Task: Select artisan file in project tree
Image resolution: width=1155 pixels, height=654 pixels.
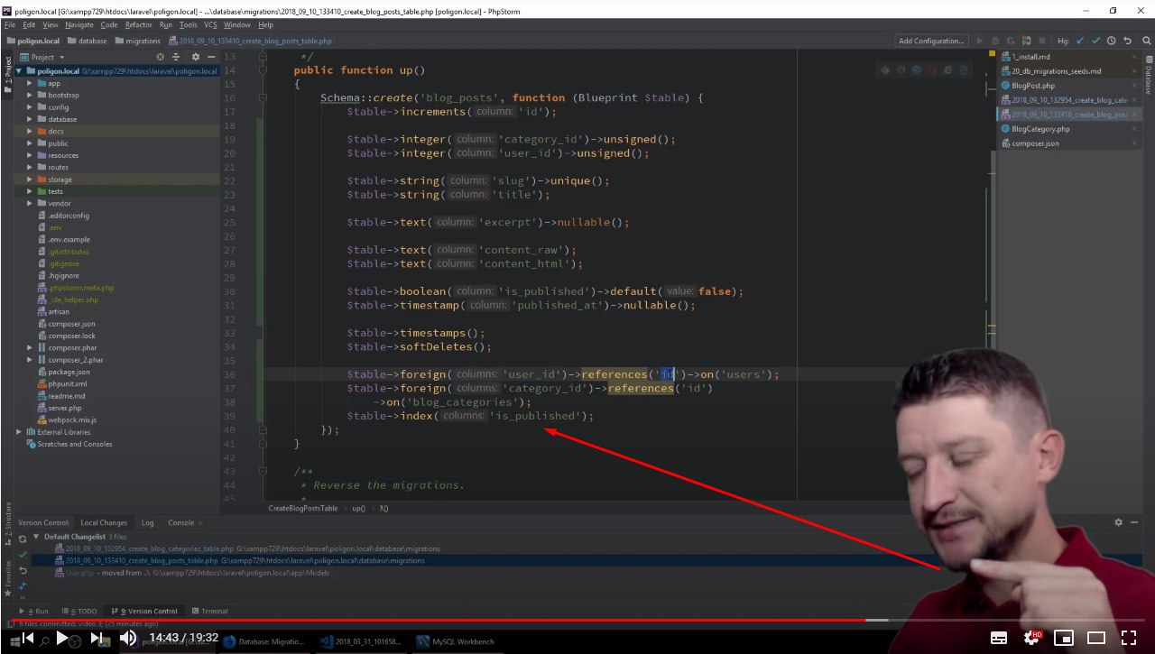Action: click(x=59, y=311)
